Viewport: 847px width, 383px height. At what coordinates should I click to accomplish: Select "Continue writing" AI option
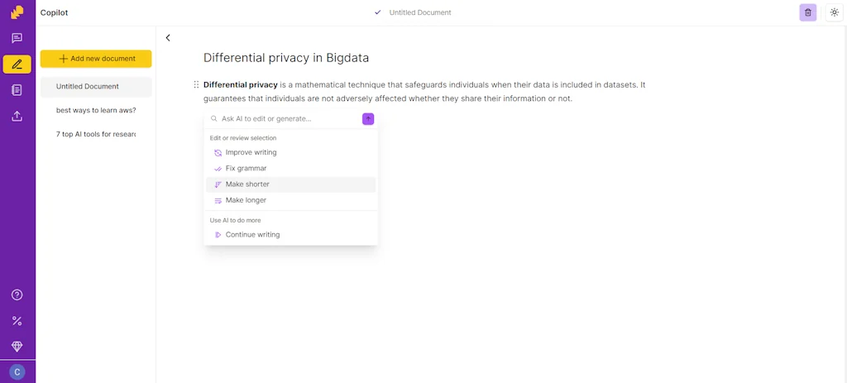(x=252, y=235)
